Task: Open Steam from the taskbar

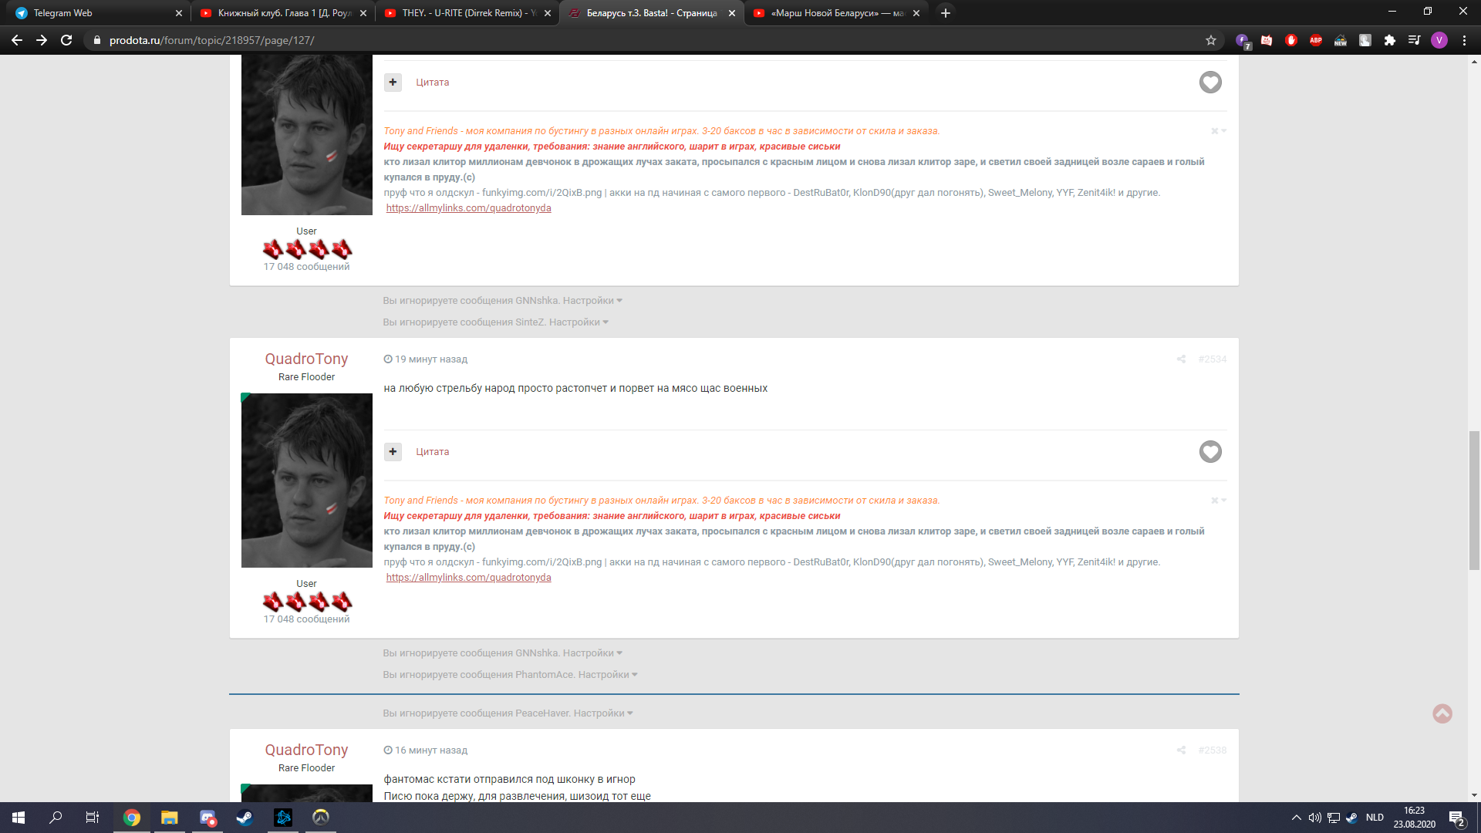Action: click(245, 818)
